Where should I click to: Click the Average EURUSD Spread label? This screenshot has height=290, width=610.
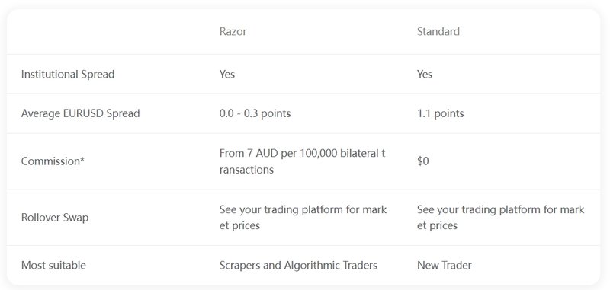tap(80, 113)
